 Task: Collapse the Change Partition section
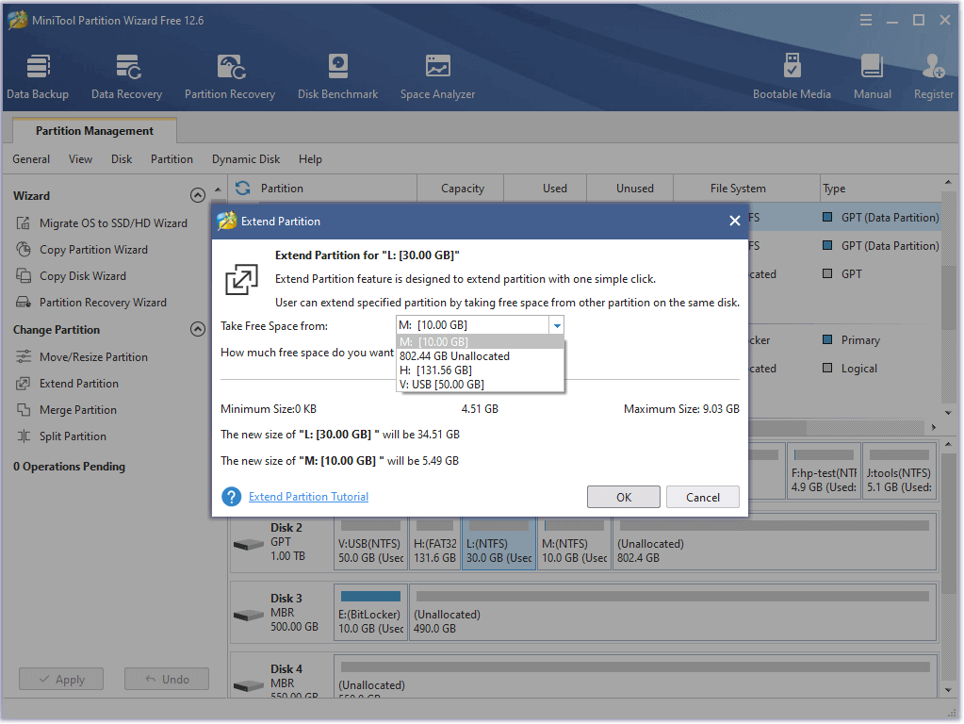[198, 330]
